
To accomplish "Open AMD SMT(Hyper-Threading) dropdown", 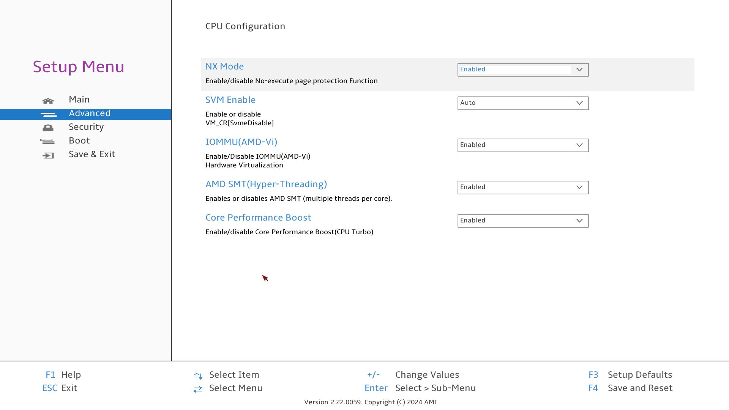I will click(x=522, y=188).
